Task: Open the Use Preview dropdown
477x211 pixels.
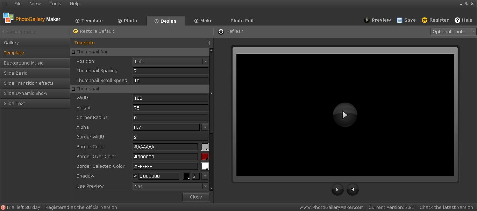Action: [x=205, y=186]
